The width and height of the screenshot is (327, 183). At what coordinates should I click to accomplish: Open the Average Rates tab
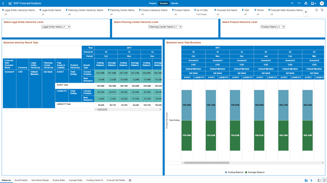(x=75, y=180)
